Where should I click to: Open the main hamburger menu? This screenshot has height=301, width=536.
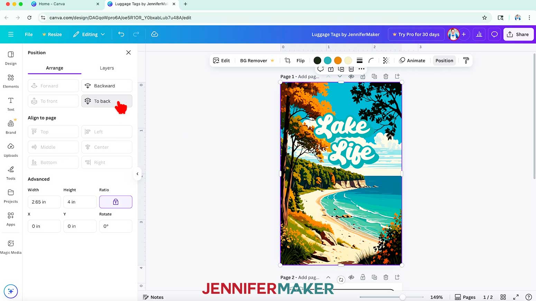click(x=11, y=34)
